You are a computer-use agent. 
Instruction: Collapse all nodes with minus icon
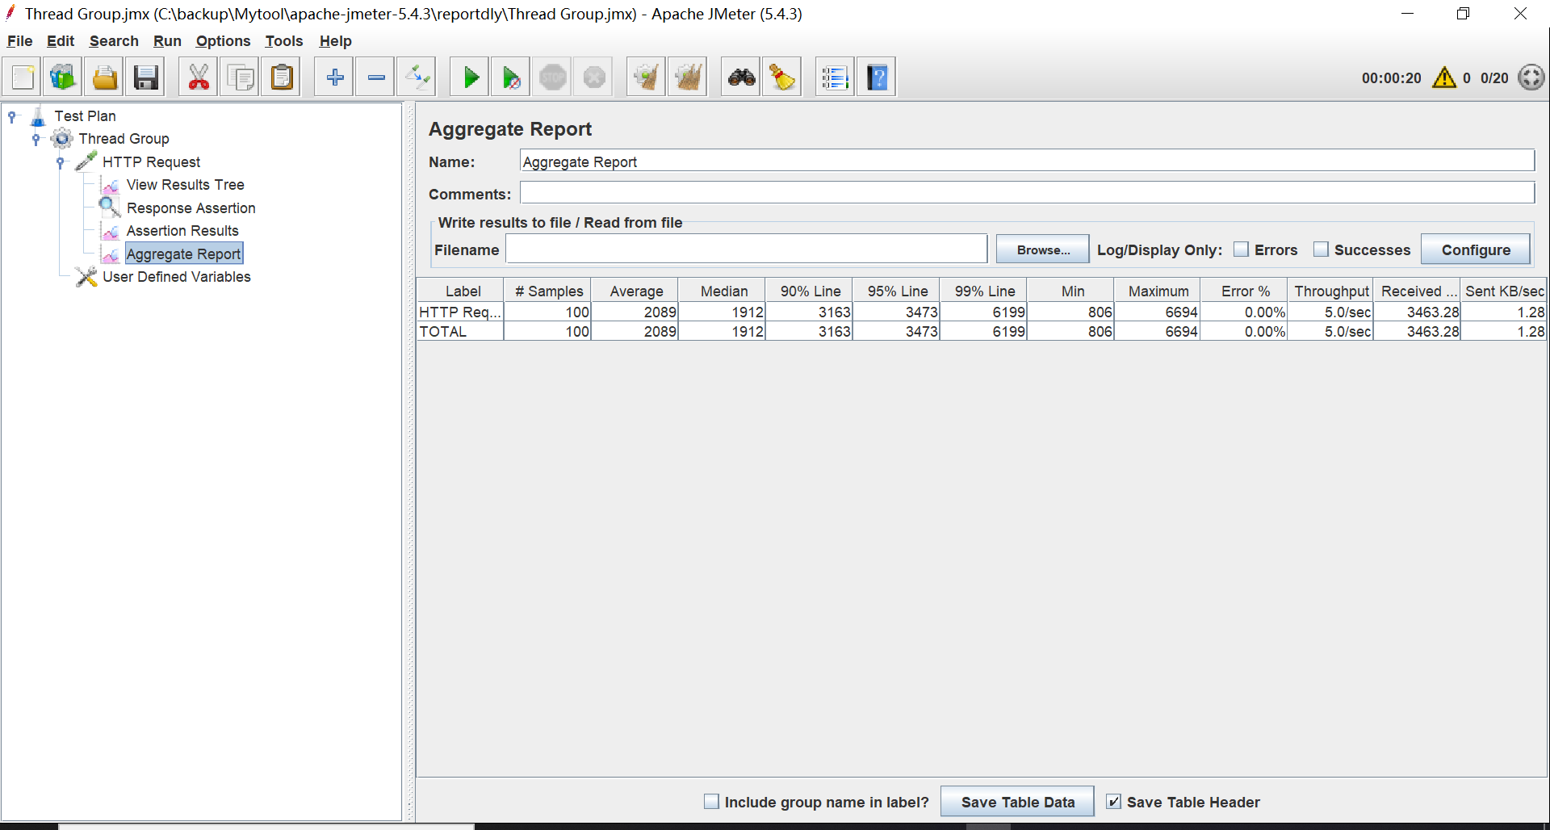[x=376, y=78]
